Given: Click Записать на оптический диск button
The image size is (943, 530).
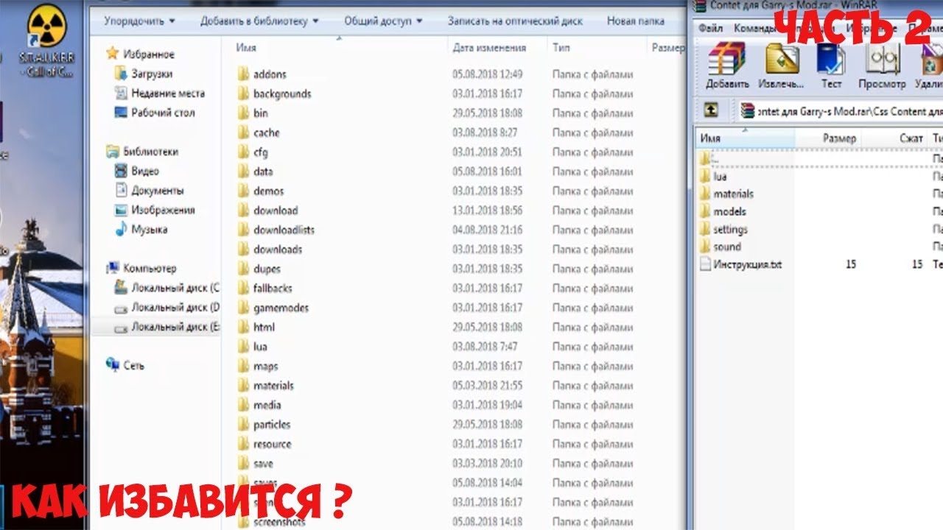Looking at the screenshot, I should pyautogui.click(x=515, y=21).
